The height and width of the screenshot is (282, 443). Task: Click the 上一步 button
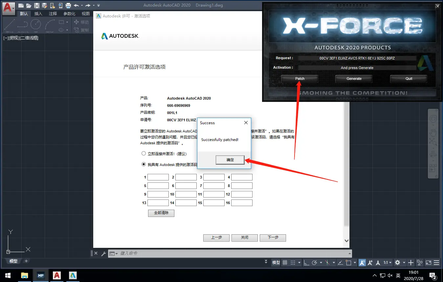click(216, 238)
